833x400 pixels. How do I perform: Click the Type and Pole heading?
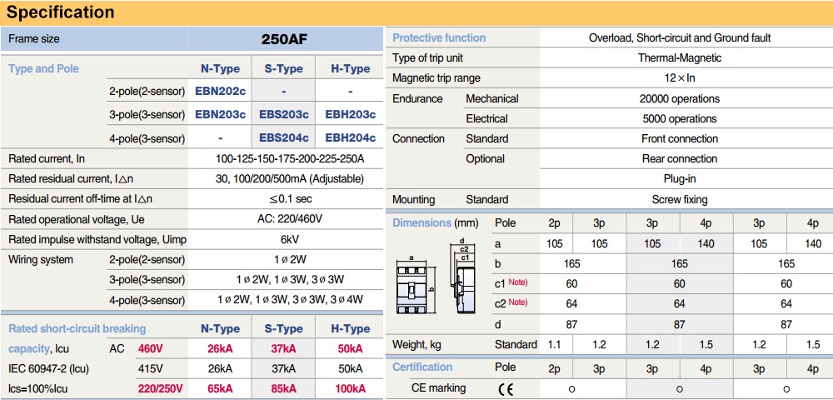pos(43,69)
